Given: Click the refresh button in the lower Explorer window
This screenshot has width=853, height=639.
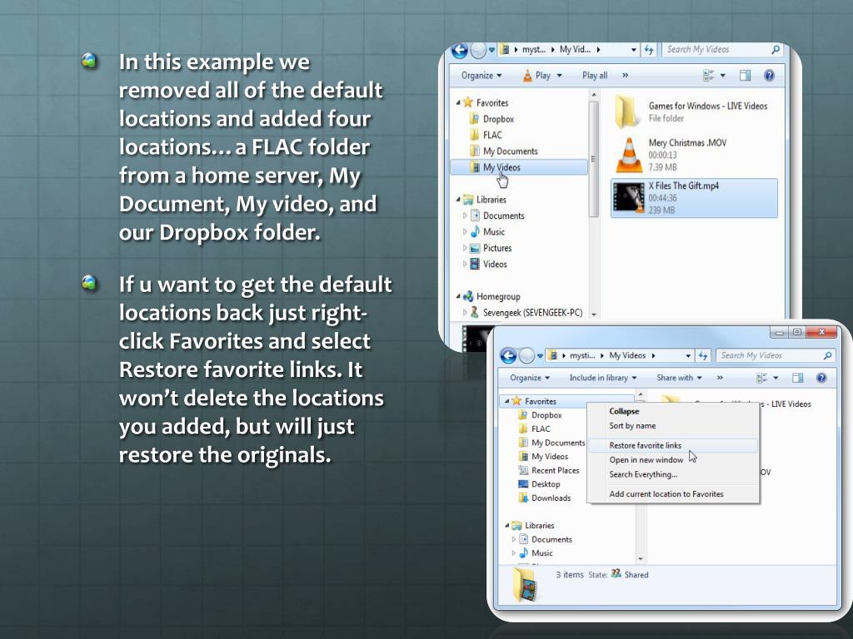Looking at the screenshot, I should tap(703, 356).
